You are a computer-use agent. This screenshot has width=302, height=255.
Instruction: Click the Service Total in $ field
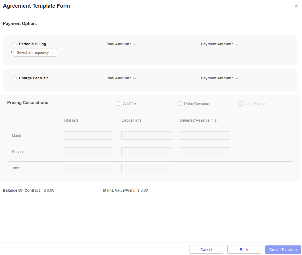[88, 151]
